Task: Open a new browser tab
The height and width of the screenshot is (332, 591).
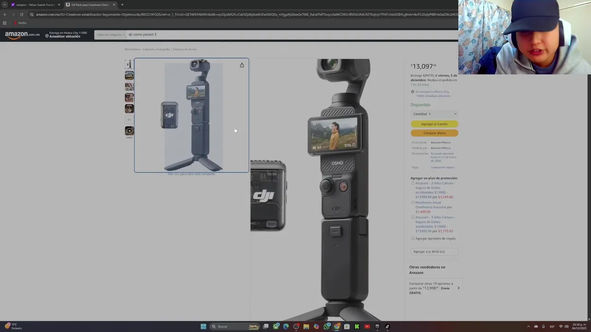Action: pos(122,5)
